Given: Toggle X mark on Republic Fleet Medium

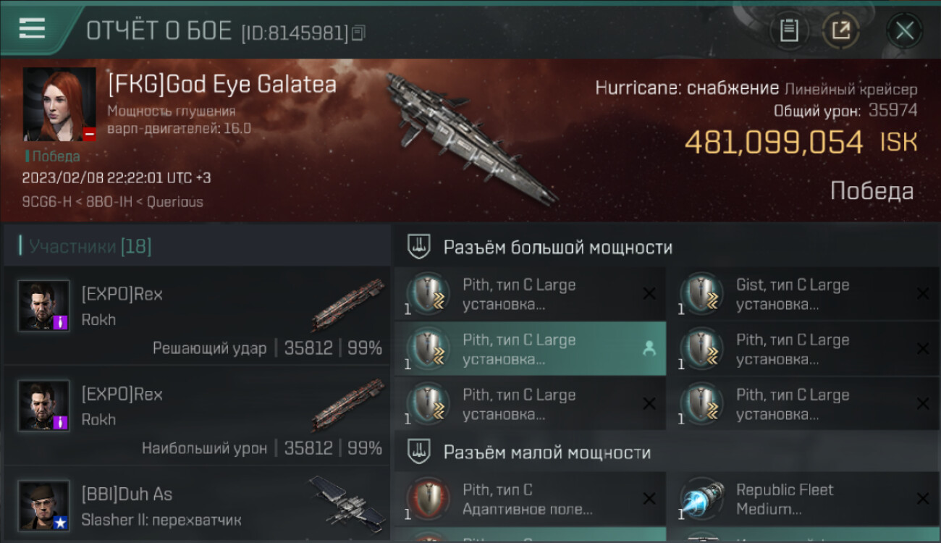Looking at the screenshot, I should (x=923, y=499).
